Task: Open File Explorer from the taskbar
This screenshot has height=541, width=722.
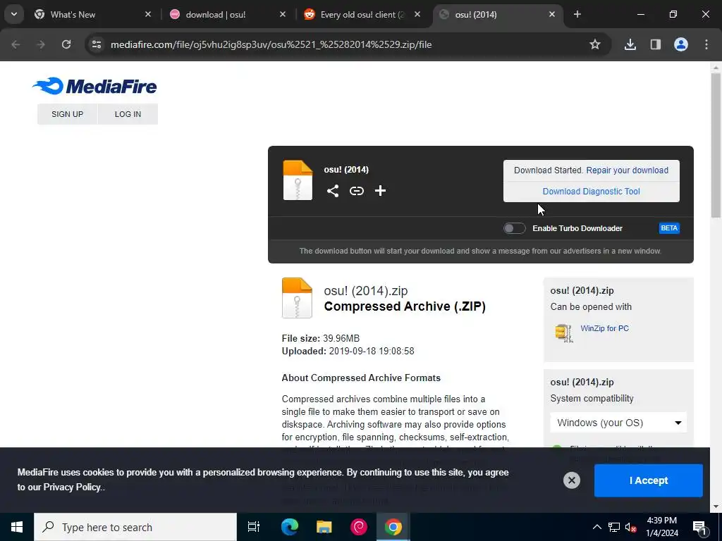Action: click(x=324, y=527)
